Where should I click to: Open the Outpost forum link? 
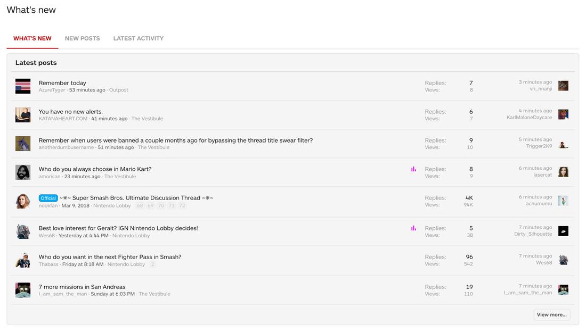(118, 90)
